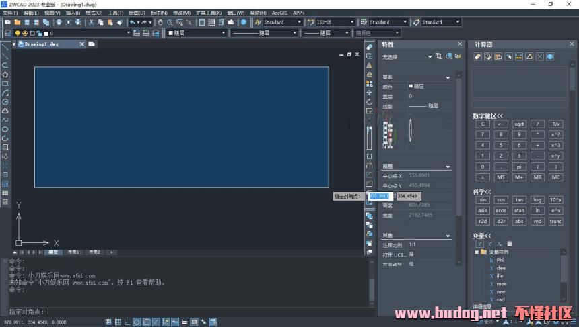The height and width of the screenshot is (327, 579).
Task: Click the calculator C clear button
Action: pos(483,124)
